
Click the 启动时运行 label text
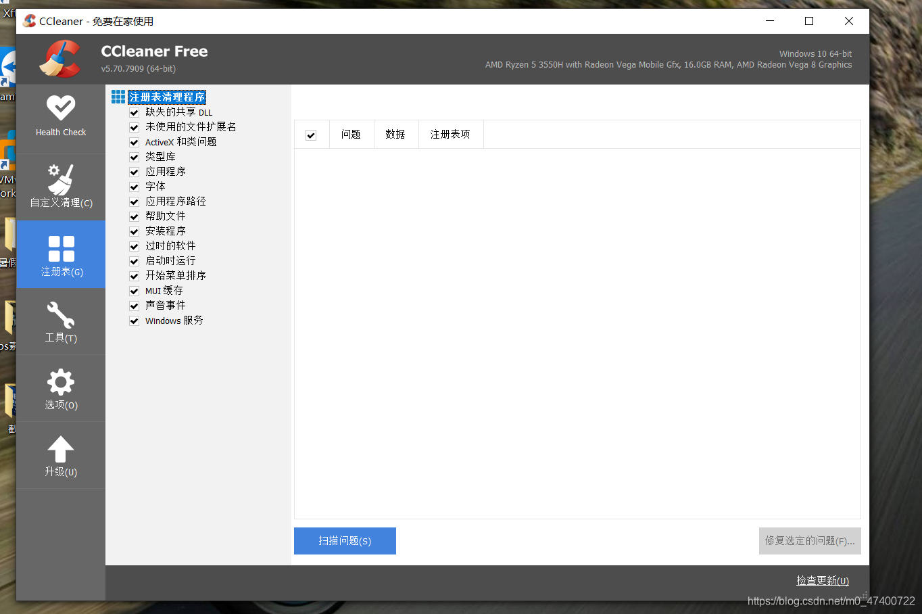pyautogui.click(x=170, y=261)
